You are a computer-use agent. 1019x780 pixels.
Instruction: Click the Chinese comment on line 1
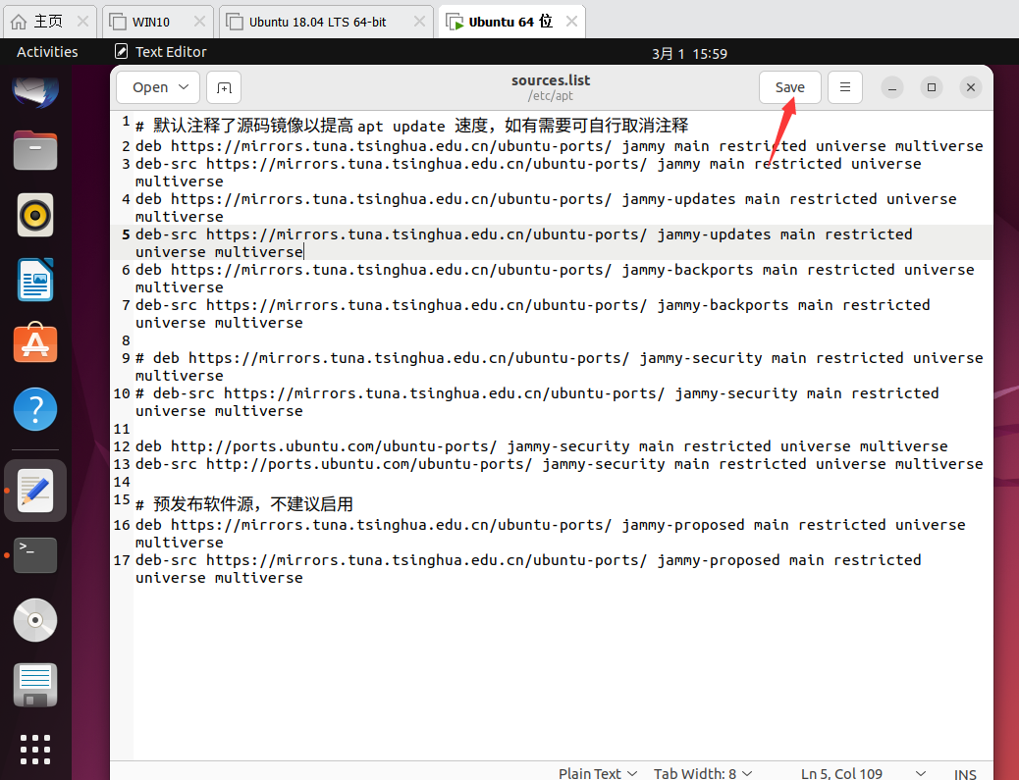tap(412, 126)
